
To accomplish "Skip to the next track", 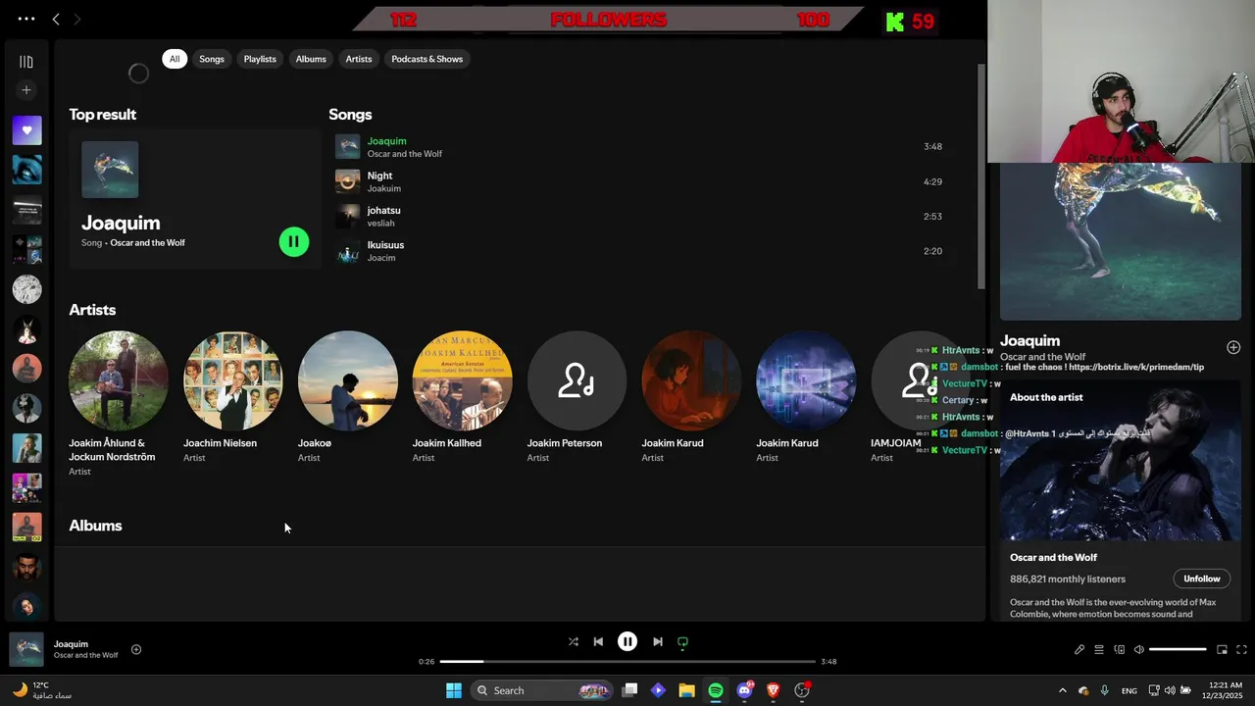I will (658, 641).
